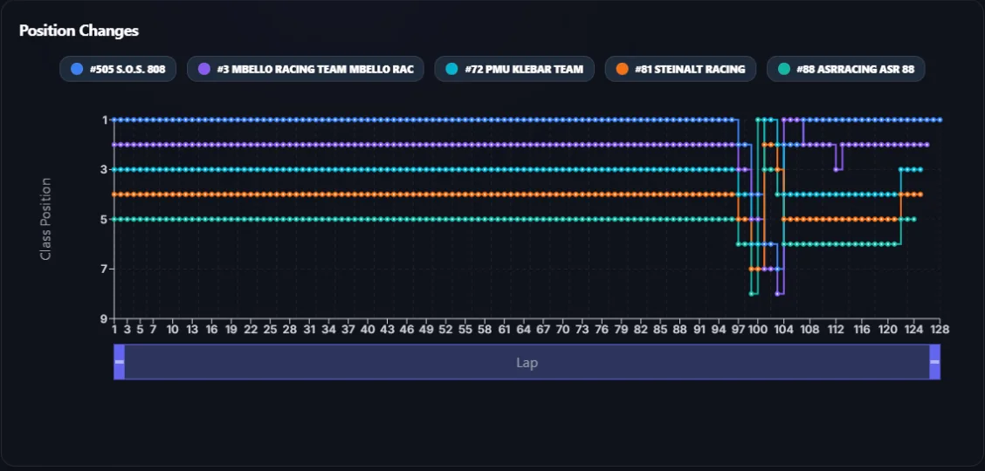This screenshot has height=471, width=985.
Task: Click the Class Position axis label
Action: click(x=45, y=219)
